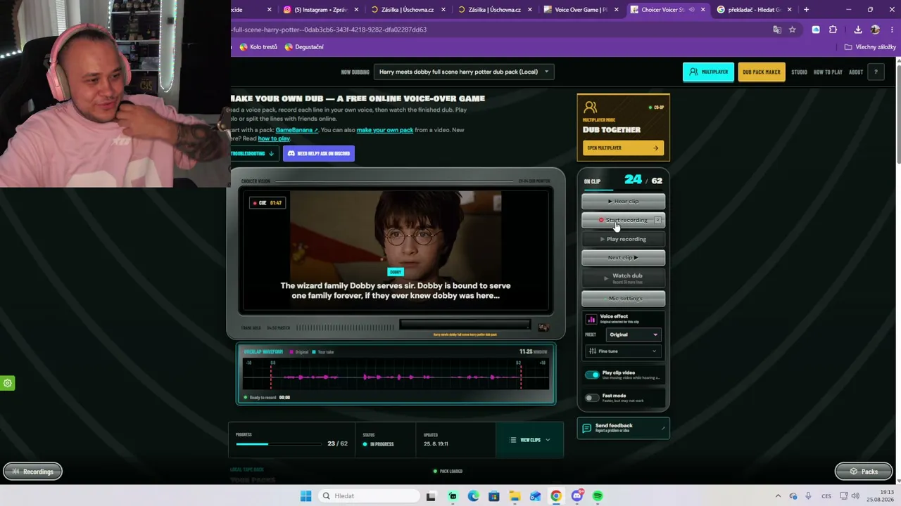
Task: Click the Hledat taskbar search box
Action: (368, 496)
